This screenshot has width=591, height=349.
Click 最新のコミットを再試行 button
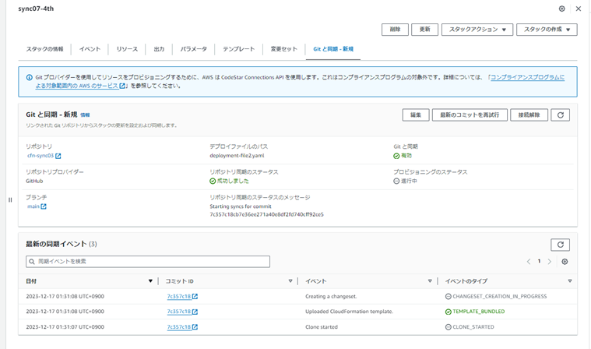[x=470, y=115]
